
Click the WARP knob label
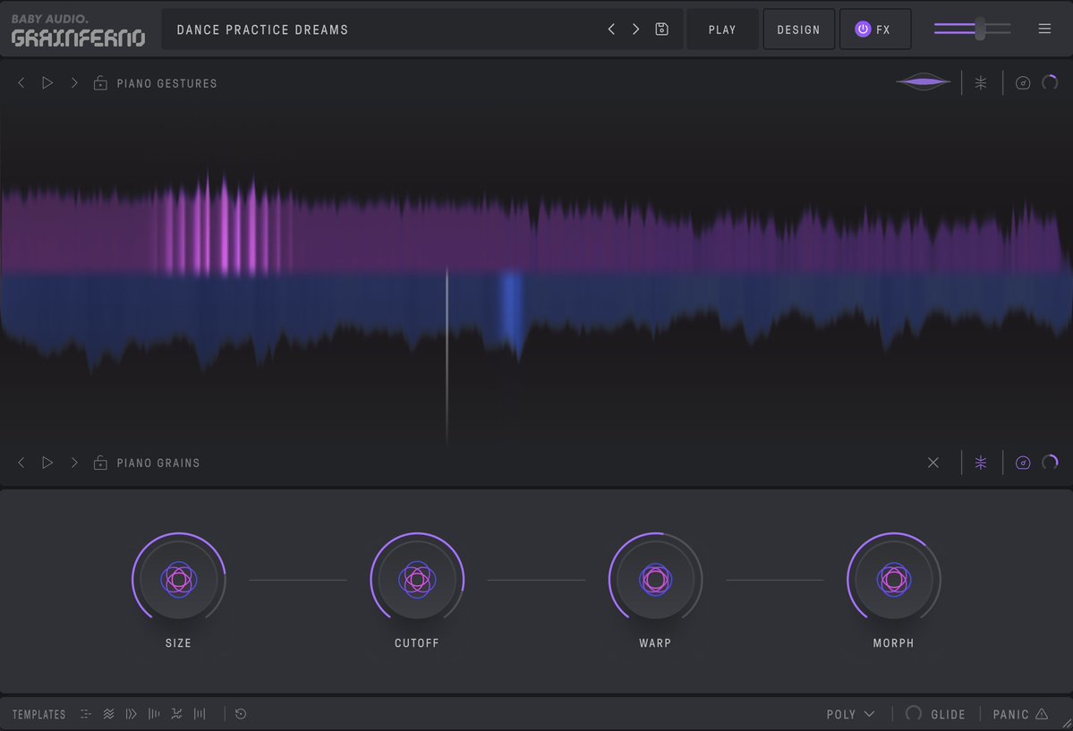point(655,642)
